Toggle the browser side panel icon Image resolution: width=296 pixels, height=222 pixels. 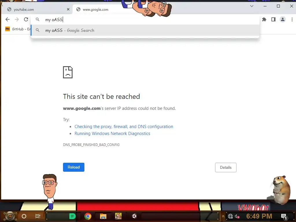pos(273,19)
